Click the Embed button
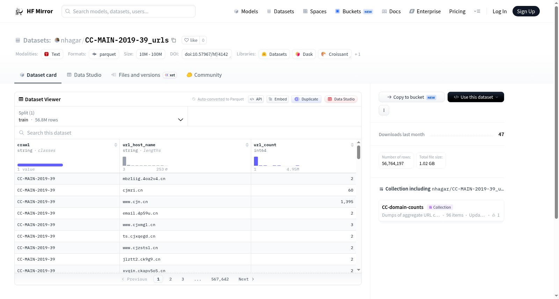Screen dimensions: 559x299 pyautogui.click(x=278, y=99)
